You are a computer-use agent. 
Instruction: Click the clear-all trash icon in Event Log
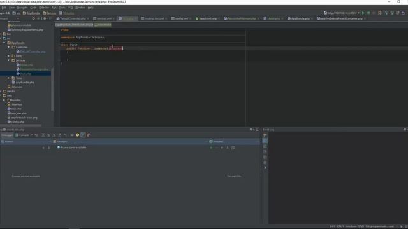pyautogui.click(x=265, y=163)
